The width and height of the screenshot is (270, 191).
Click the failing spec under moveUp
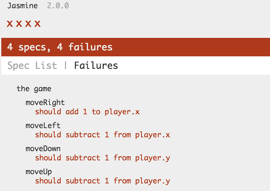[x=102, y=181]
